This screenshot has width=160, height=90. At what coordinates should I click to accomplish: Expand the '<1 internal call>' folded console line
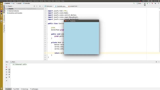click(20, 64)
